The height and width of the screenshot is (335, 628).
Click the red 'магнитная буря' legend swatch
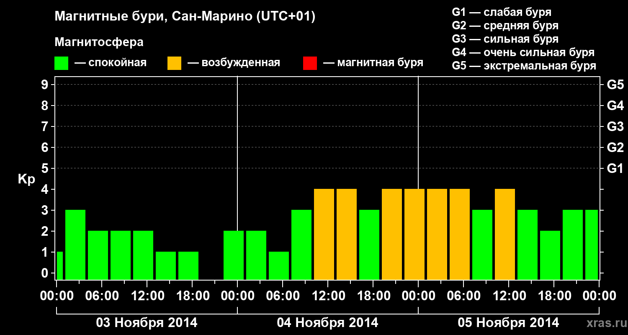[x=310, y=63]
